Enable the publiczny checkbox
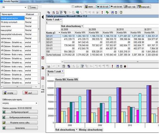Image resolution: width=159 pixels, height=134 pixels. coord(73,7)
